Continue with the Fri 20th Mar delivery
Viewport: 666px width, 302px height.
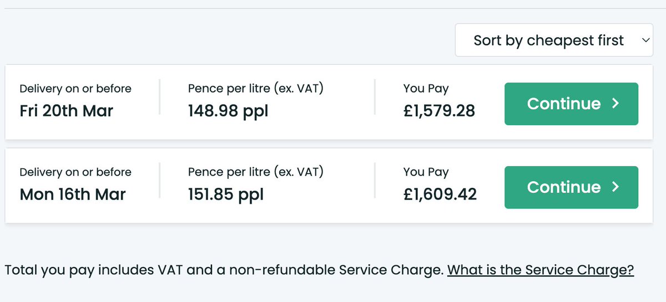(571, 104)
